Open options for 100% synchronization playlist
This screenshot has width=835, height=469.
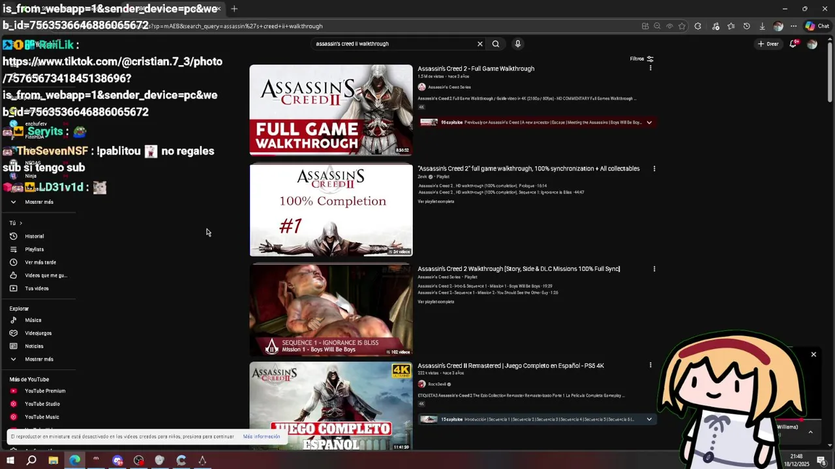click(x=654, y=169)
